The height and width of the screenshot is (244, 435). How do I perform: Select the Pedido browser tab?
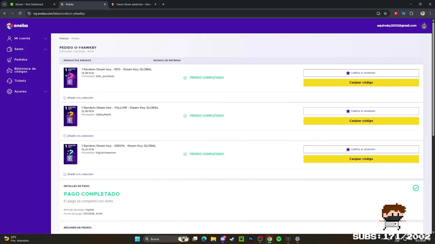[x=83, y=4]
